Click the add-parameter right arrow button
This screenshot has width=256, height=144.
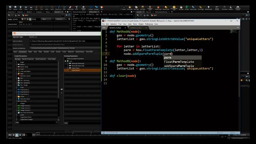[x=62, y=89]
